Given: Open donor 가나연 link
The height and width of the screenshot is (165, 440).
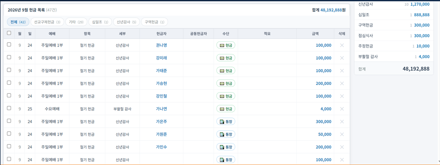Looking at the screenshot, I should 161,109.
